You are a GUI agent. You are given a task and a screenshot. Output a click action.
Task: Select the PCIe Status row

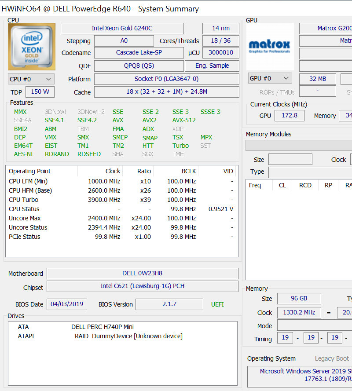coord(122,237)
